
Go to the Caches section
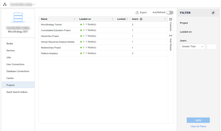(10, 78)
